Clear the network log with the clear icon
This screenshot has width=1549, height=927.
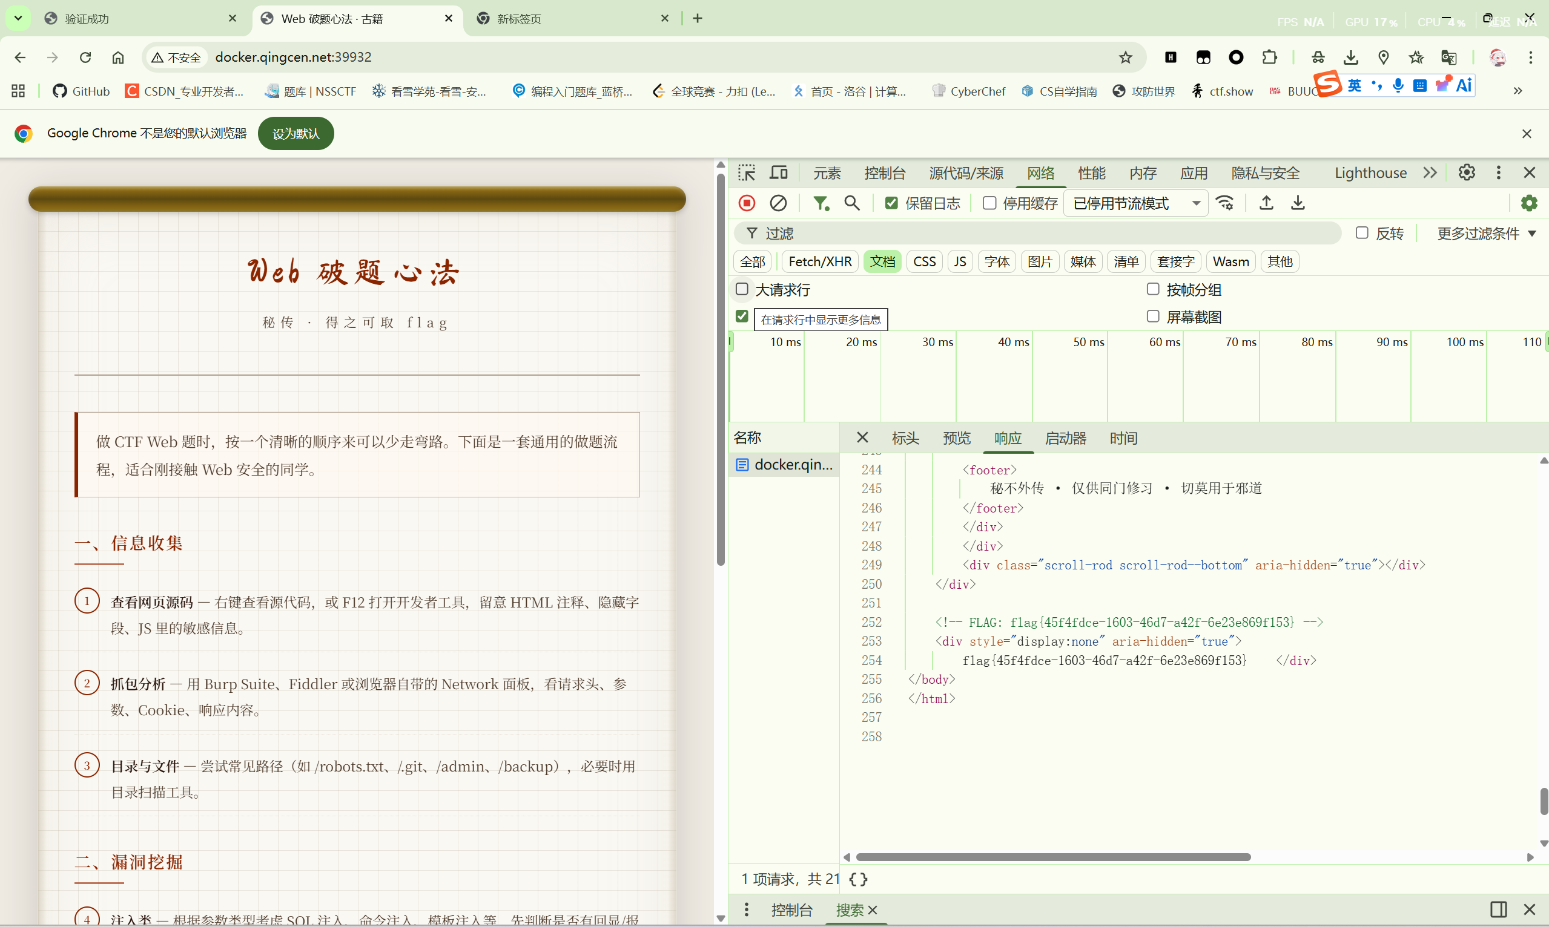(x=778, y=203)
